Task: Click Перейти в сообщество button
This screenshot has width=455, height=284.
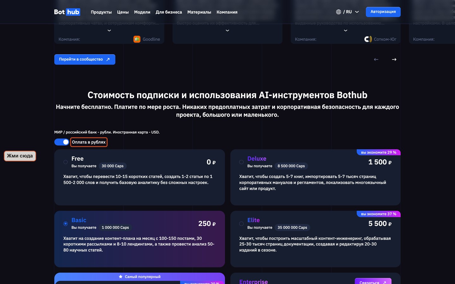Action: coord(85,59)
